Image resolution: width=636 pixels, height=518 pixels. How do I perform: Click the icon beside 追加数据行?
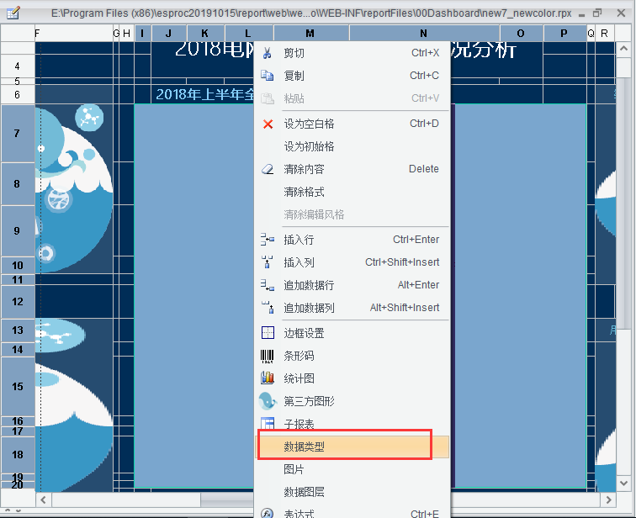pos(268,285)
